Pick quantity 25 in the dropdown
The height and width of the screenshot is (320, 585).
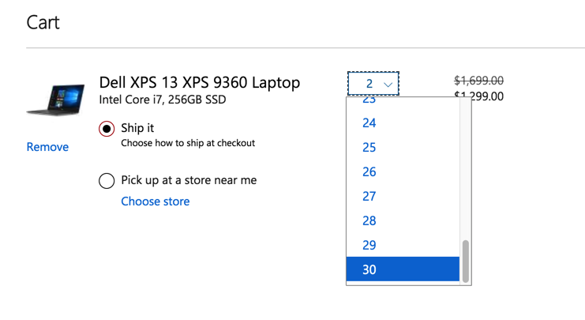(x=369, y=148)
